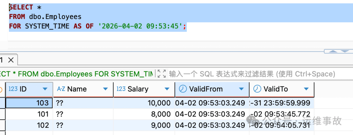The width and height of the screenshot is (353, 135).
Task: Click the 123 icon beside Salary header
Action: pyautogui.click(x=121, y=89)
